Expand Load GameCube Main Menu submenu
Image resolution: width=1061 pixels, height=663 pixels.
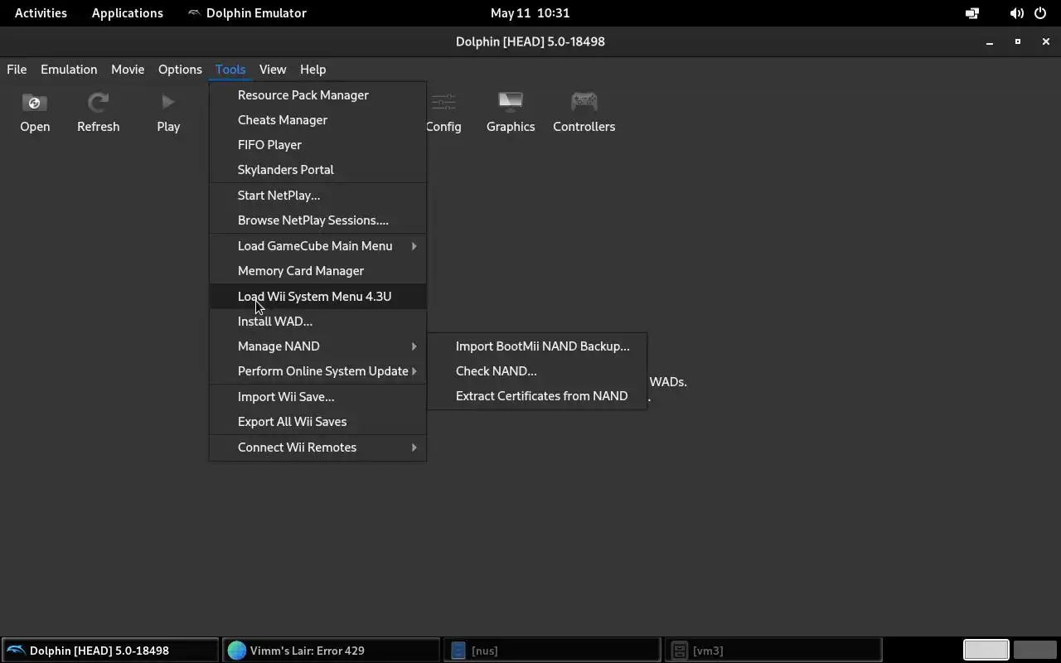(317, 246)
